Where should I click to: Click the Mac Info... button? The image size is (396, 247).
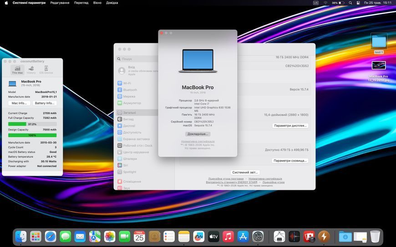pyautogui.click(x=19, y=103)
